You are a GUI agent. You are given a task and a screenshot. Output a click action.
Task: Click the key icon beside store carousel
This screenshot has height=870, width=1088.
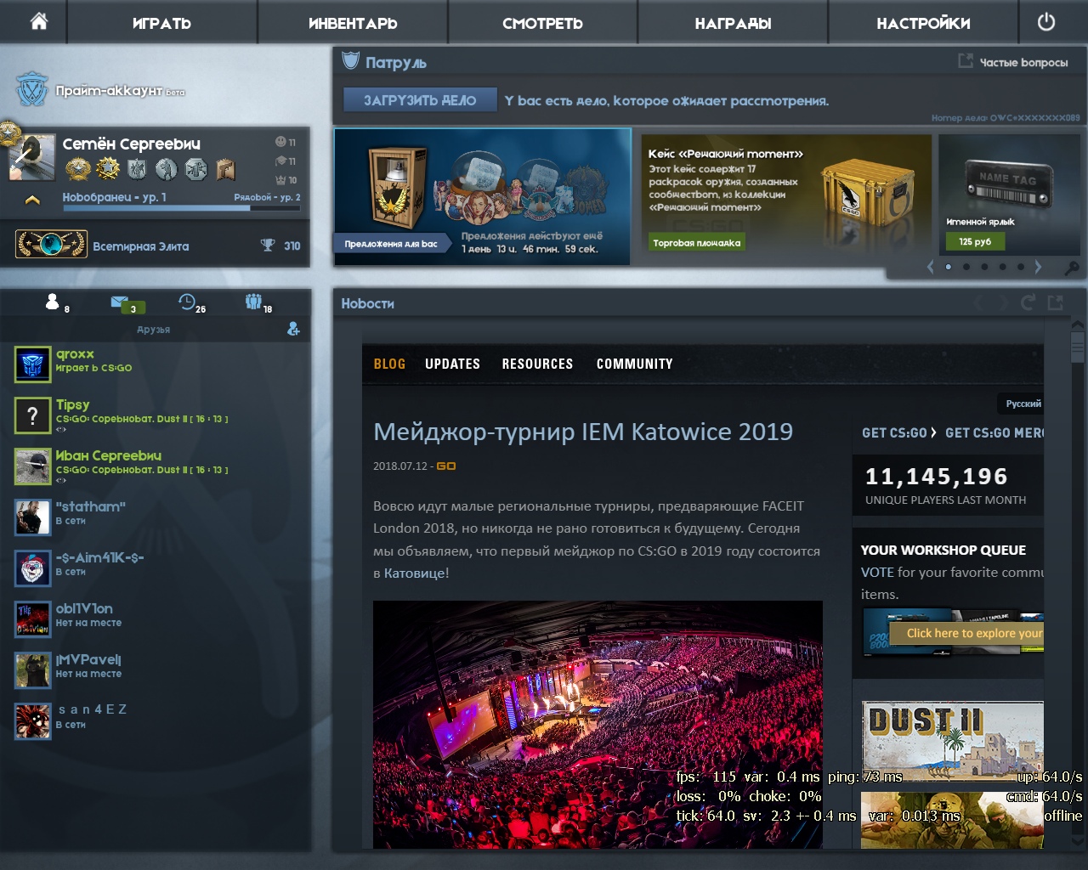tap(1072, 268)
